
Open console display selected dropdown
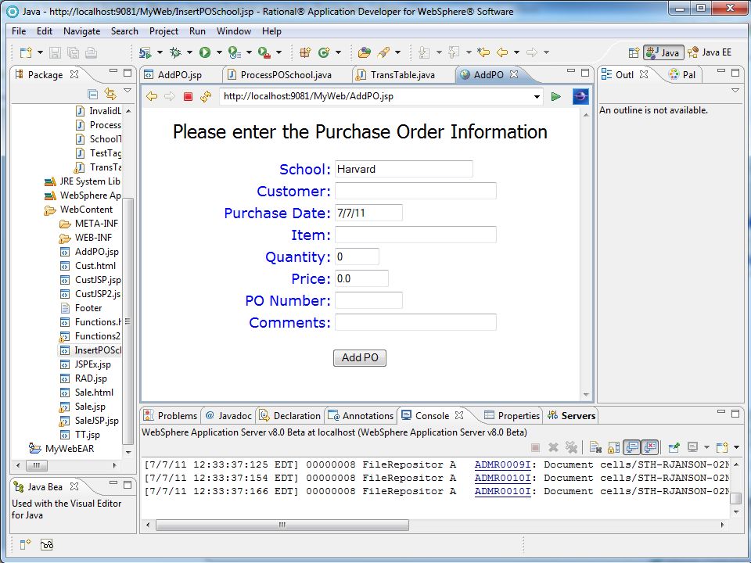(x=706, y=447)
